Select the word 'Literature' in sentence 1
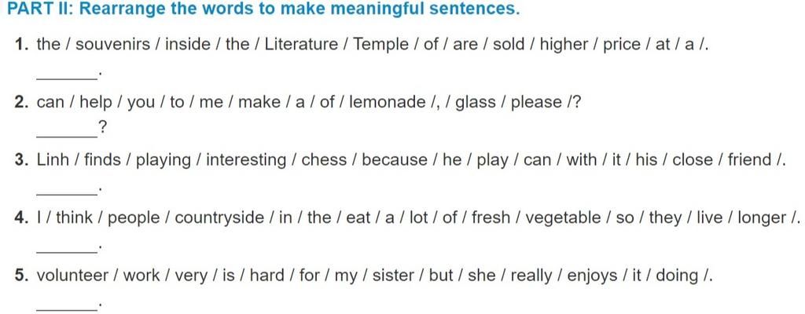The width and height of the screenshot is (805, 314). (x=300, y=44)
